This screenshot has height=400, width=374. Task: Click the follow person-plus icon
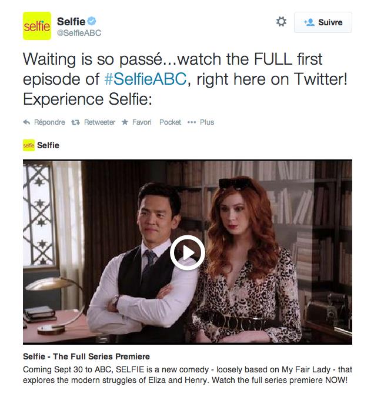[x=309, y=22]
